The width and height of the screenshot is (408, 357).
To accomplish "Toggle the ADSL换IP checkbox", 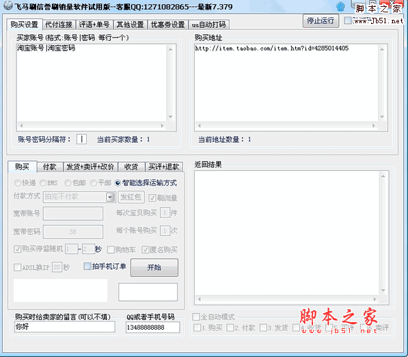I will click(x=18, y=267).
